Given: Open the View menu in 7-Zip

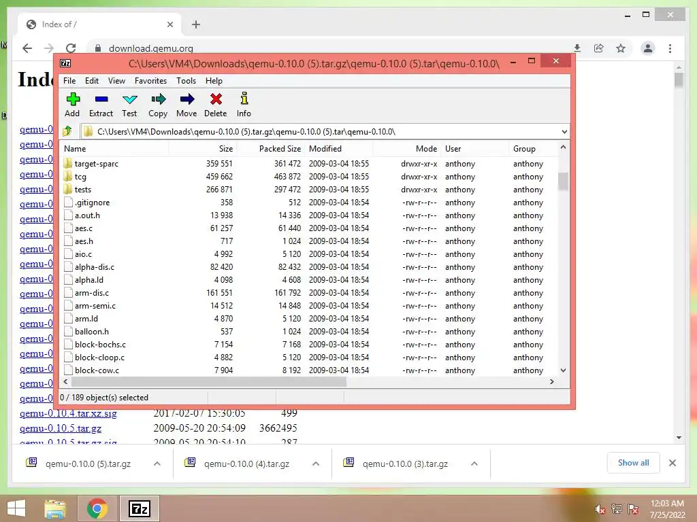Looking at the screenshot, I should [116, 81].
